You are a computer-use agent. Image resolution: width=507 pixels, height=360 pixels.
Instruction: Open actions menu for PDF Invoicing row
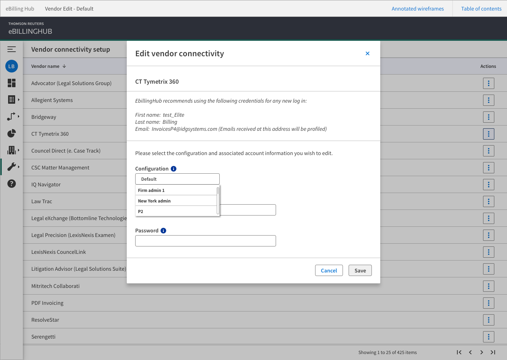(x=489, y=303)
